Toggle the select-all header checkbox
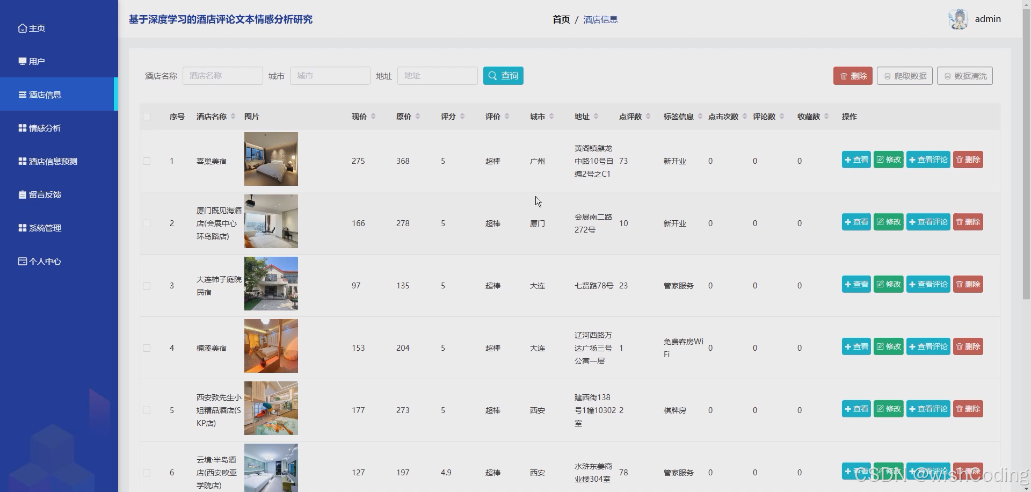Screen dimensions: 1031x492 click(147, 117)
